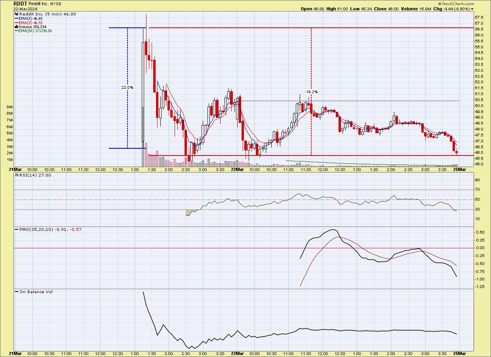491x357 pixels.
Task: Click the 'Reddit Inc. (5 min) 46.00' legend
Action: coord(47,14)
